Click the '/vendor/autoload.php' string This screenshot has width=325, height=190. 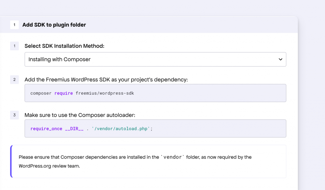(x=121, y=129)
